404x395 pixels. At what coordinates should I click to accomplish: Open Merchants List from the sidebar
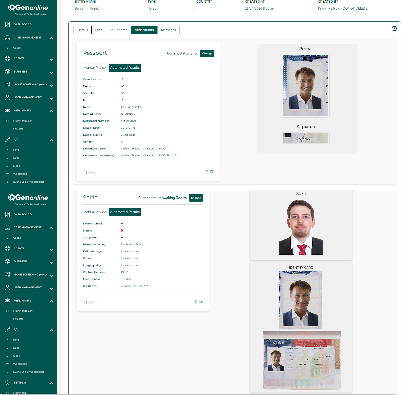pyautogui.click(x=23, y=120)
